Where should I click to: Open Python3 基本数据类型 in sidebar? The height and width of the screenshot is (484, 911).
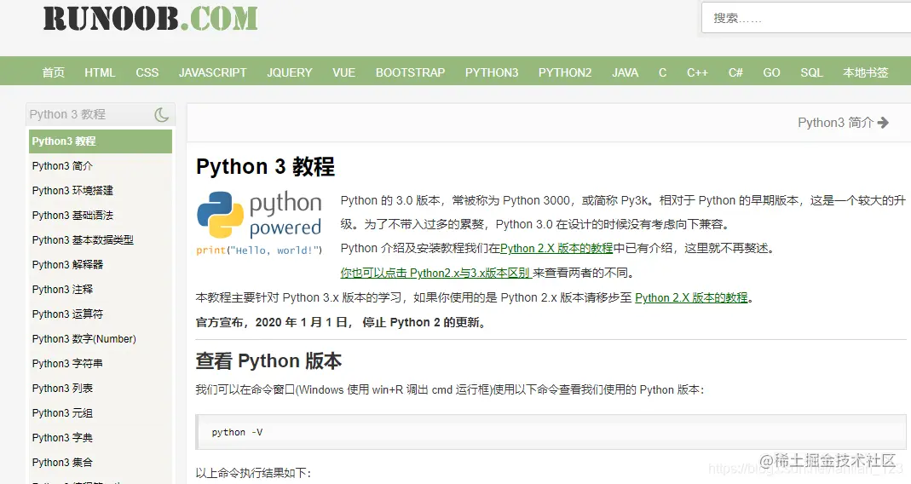point(83,240)
